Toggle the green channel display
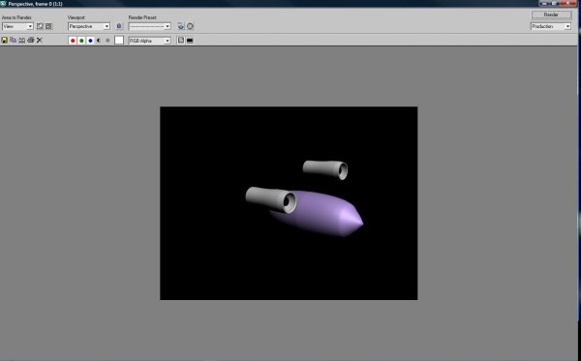Image resolution: width=581 pixels, height=361 pixels. [x=81, y=41]
